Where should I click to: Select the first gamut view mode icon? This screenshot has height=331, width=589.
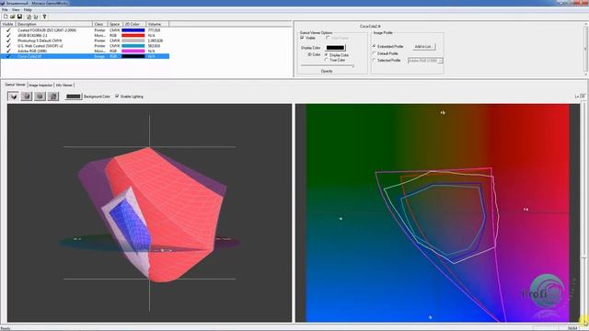point(13,97)
